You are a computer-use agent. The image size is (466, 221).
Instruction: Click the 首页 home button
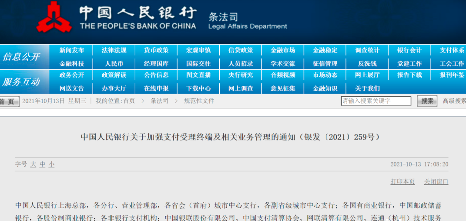(9, 101)
